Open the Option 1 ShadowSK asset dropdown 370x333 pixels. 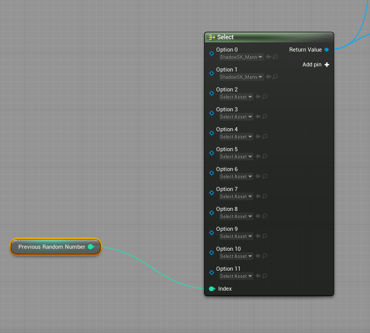241,77
